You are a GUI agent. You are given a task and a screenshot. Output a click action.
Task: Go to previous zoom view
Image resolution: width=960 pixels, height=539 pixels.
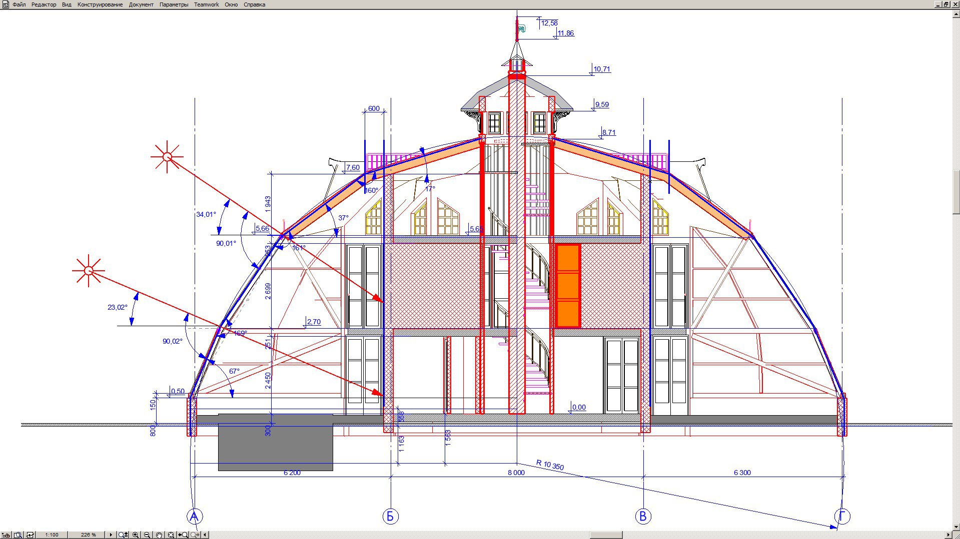click(x=183, y=535)
